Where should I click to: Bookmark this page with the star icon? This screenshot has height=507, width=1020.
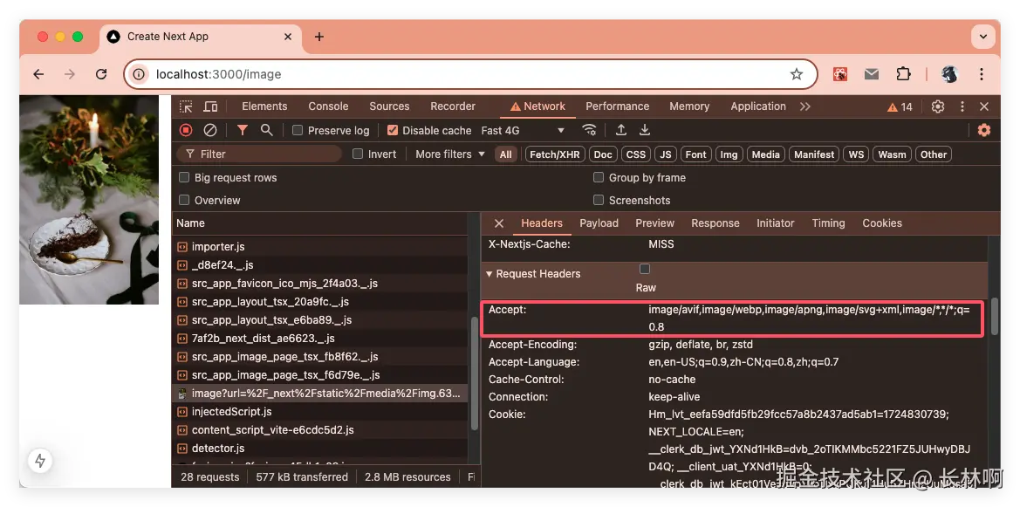tap(797, 74)
